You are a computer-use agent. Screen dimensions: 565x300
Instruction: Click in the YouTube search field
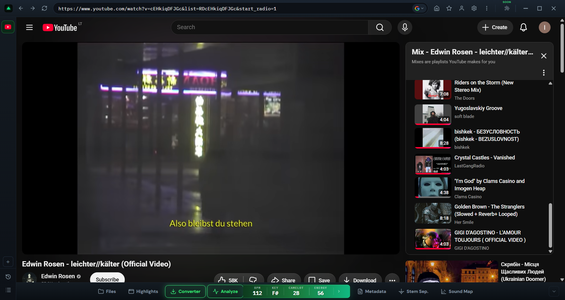(x=270, y=27)
